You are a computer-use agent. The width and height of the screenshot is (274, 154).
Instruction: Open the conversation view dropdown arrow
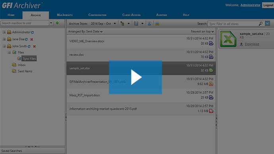[x=128, y=23]
